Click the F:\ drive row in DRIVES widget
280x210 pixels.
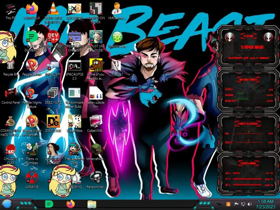[249, 179]
